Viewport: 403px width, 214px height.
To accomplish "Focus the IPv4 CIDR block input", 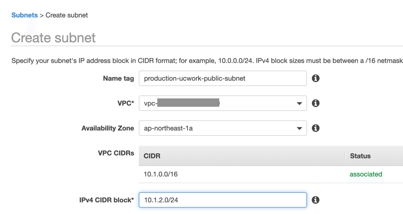I will (x=222, y=200).
